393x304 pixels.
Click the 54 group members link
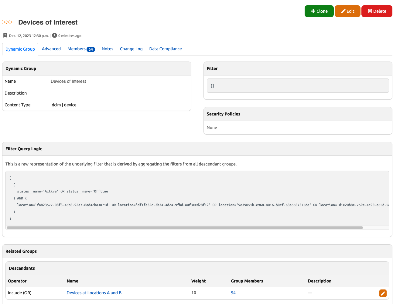point(233,293)
